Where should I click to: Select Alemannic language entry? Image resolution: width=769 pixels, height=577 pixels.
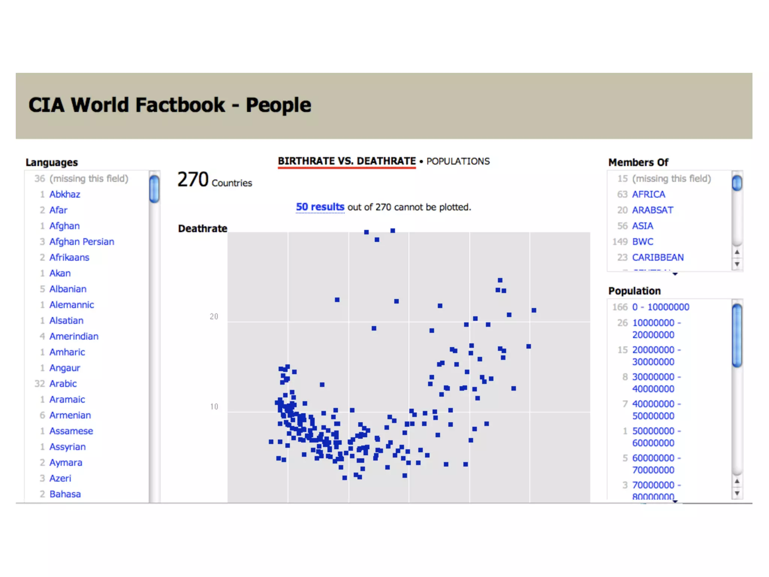pos(72,305)
